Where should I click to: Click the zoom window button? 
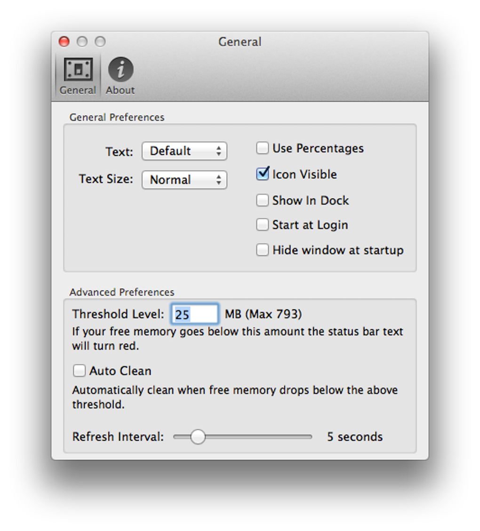coord(100,42)
